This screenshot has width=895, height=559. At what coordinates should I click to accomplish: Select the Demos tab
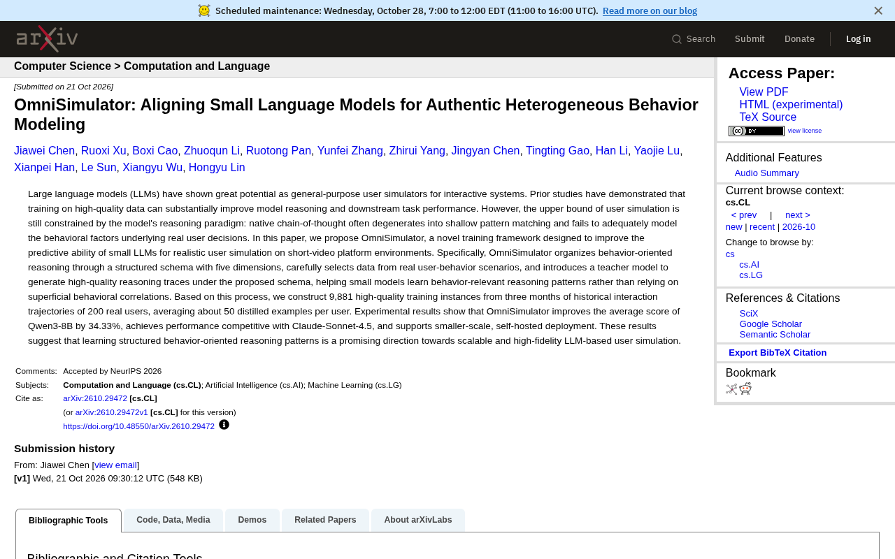[252, 520]
